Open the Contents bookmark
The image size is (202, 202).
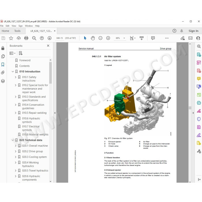[25, 66]
